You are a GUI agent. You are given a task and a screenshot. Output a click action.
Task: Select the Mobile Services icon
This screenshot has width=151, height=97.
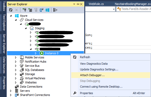22,57
